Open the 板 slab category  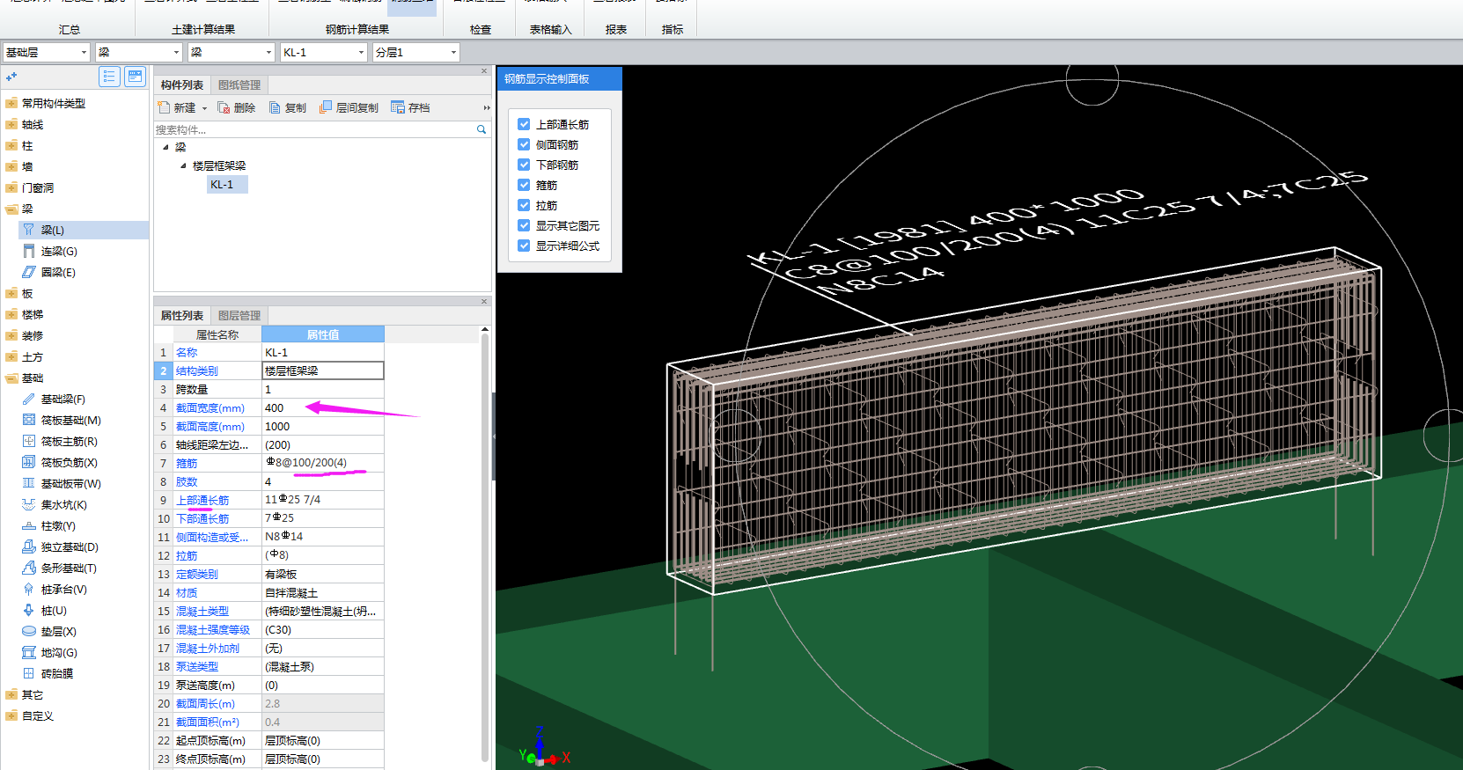27,293
